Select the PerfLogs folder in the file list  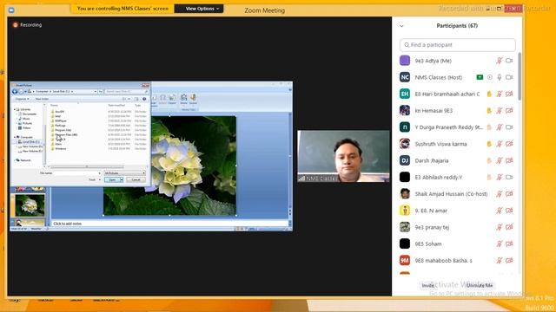58,125
